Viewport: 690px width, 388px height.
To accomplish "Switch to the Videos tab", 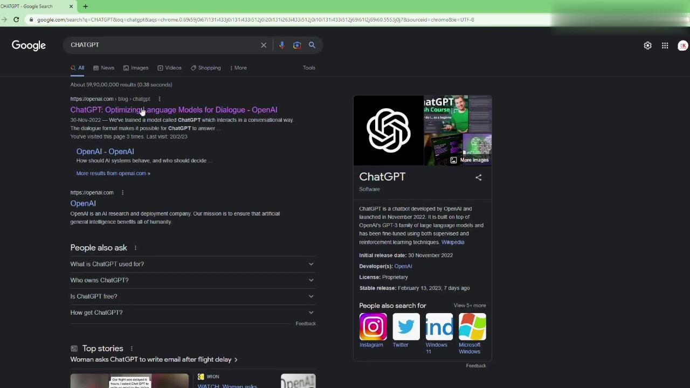I will tap(169, 68).
